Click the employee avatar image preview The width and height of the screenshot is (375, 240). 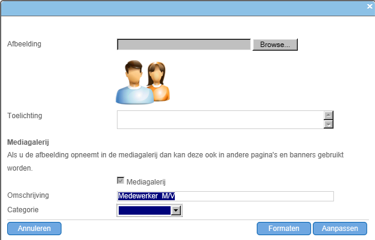pyautogui.click(x=143, y=83)
